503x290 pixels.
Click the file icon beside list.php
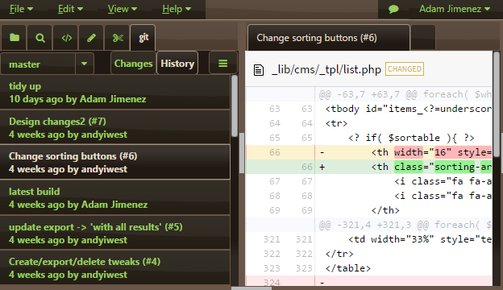(x=259, y=70)
